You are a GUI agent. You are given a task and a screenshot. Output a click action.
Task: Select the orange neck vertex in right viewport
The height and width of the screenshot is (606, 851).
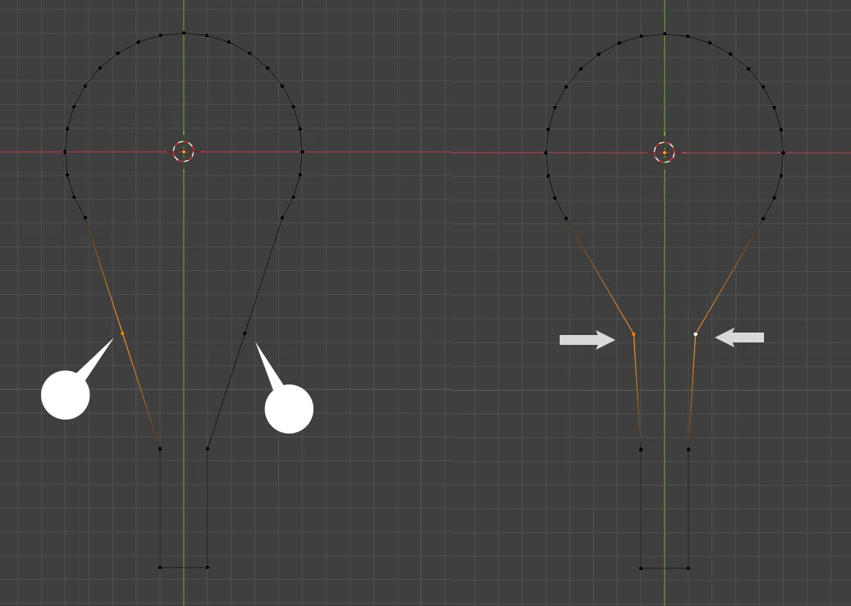point(634,334)
